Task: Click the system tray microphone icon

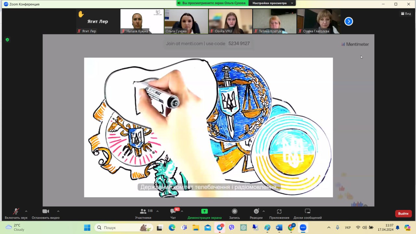Action: [338, 227]
